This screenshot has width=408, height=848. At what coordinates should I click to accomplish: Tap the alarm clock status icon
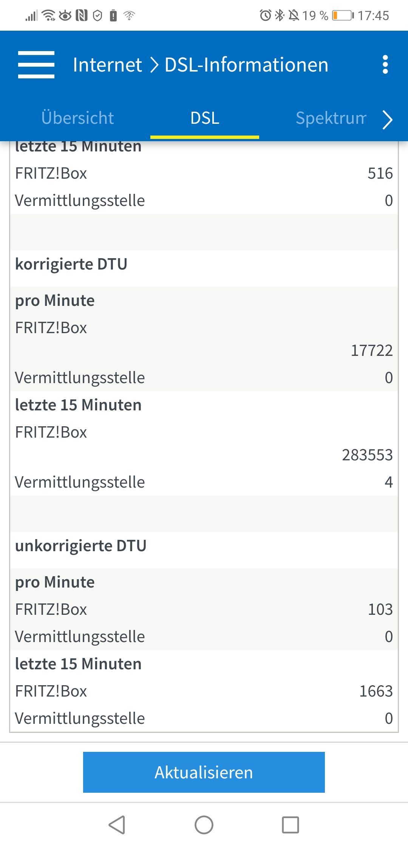(x=265, y=16)
